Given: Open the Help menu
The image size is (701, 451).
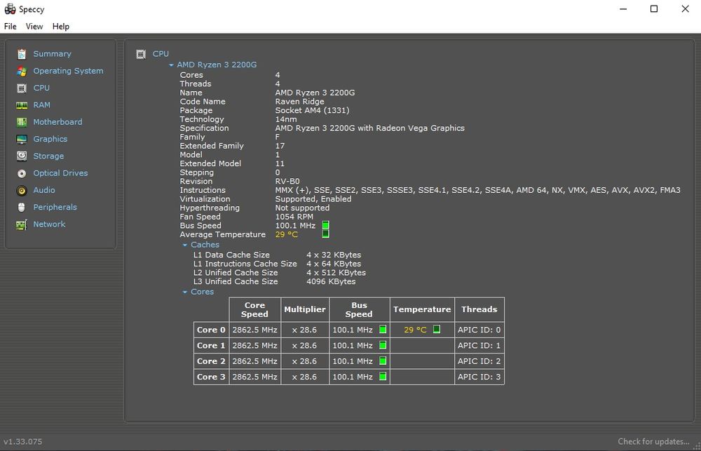Looking at the screenshot, I should [61, 27].
